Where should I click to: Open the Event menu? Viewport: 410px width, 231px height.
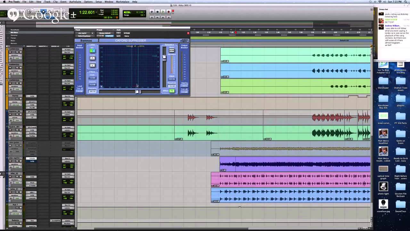point(63,2)
